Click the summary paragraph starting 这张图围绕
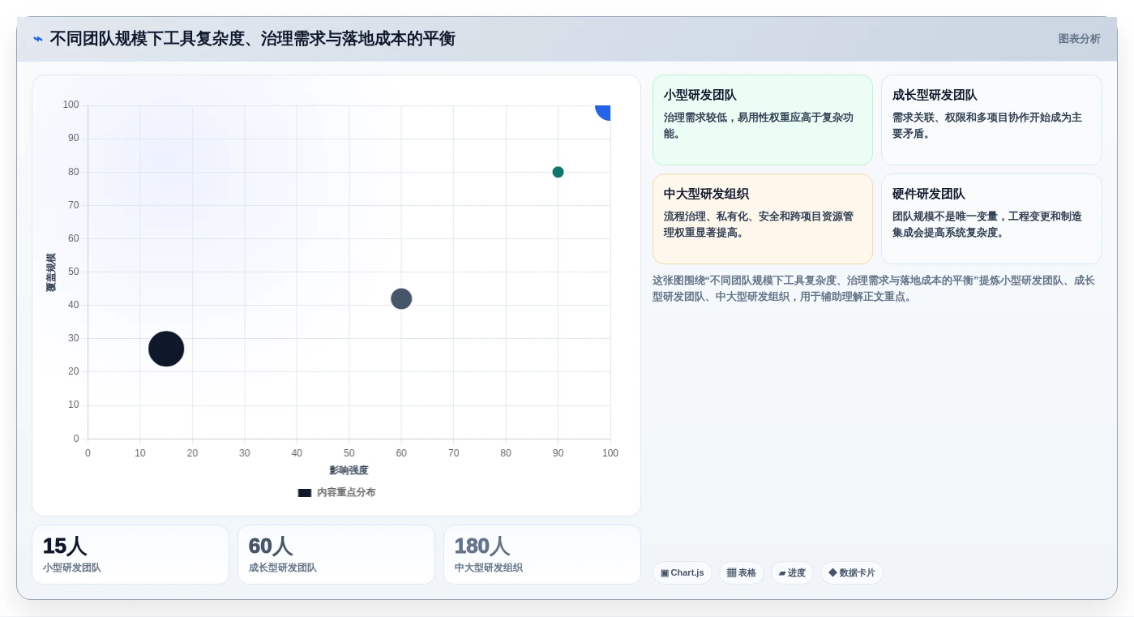This screenshot has width=1134, height=617. pyautogui.click(x=874, y=289)
